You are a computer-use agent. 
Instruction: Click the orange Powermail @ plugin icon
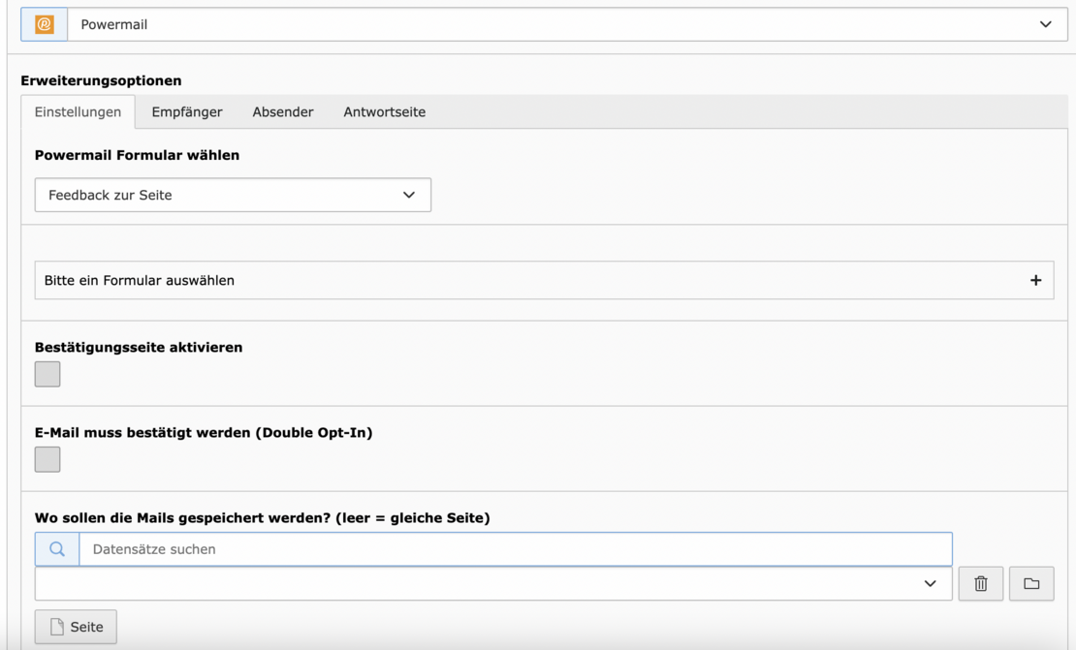click(x=45, y=25)
